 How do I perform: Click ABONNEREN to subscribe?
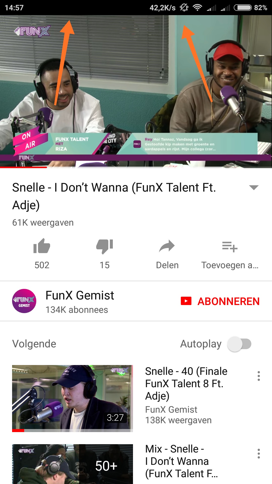(x=228, y=301)
